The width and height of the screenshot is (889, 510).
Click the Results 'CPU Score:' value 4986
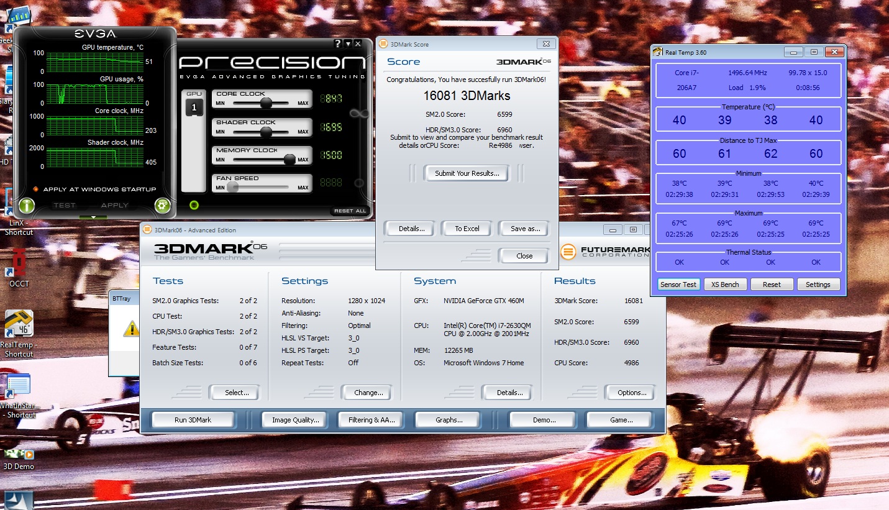(632, 363)
